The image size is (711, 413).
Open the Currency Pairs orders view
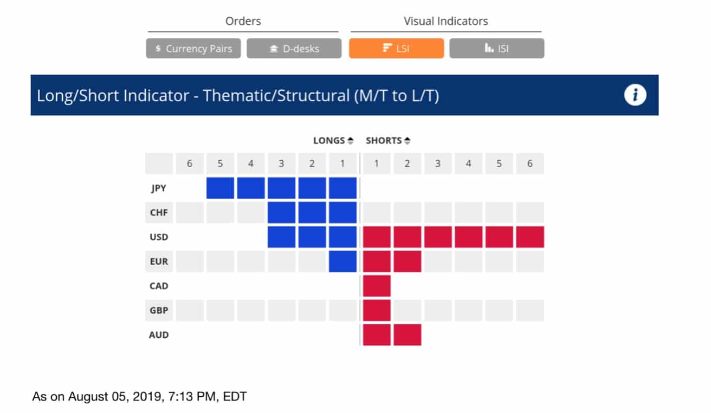[x=193, y=48]
